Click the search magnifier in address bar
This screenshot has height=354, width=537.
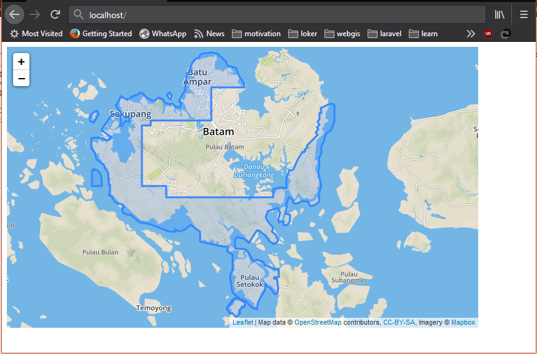(79, 15)
